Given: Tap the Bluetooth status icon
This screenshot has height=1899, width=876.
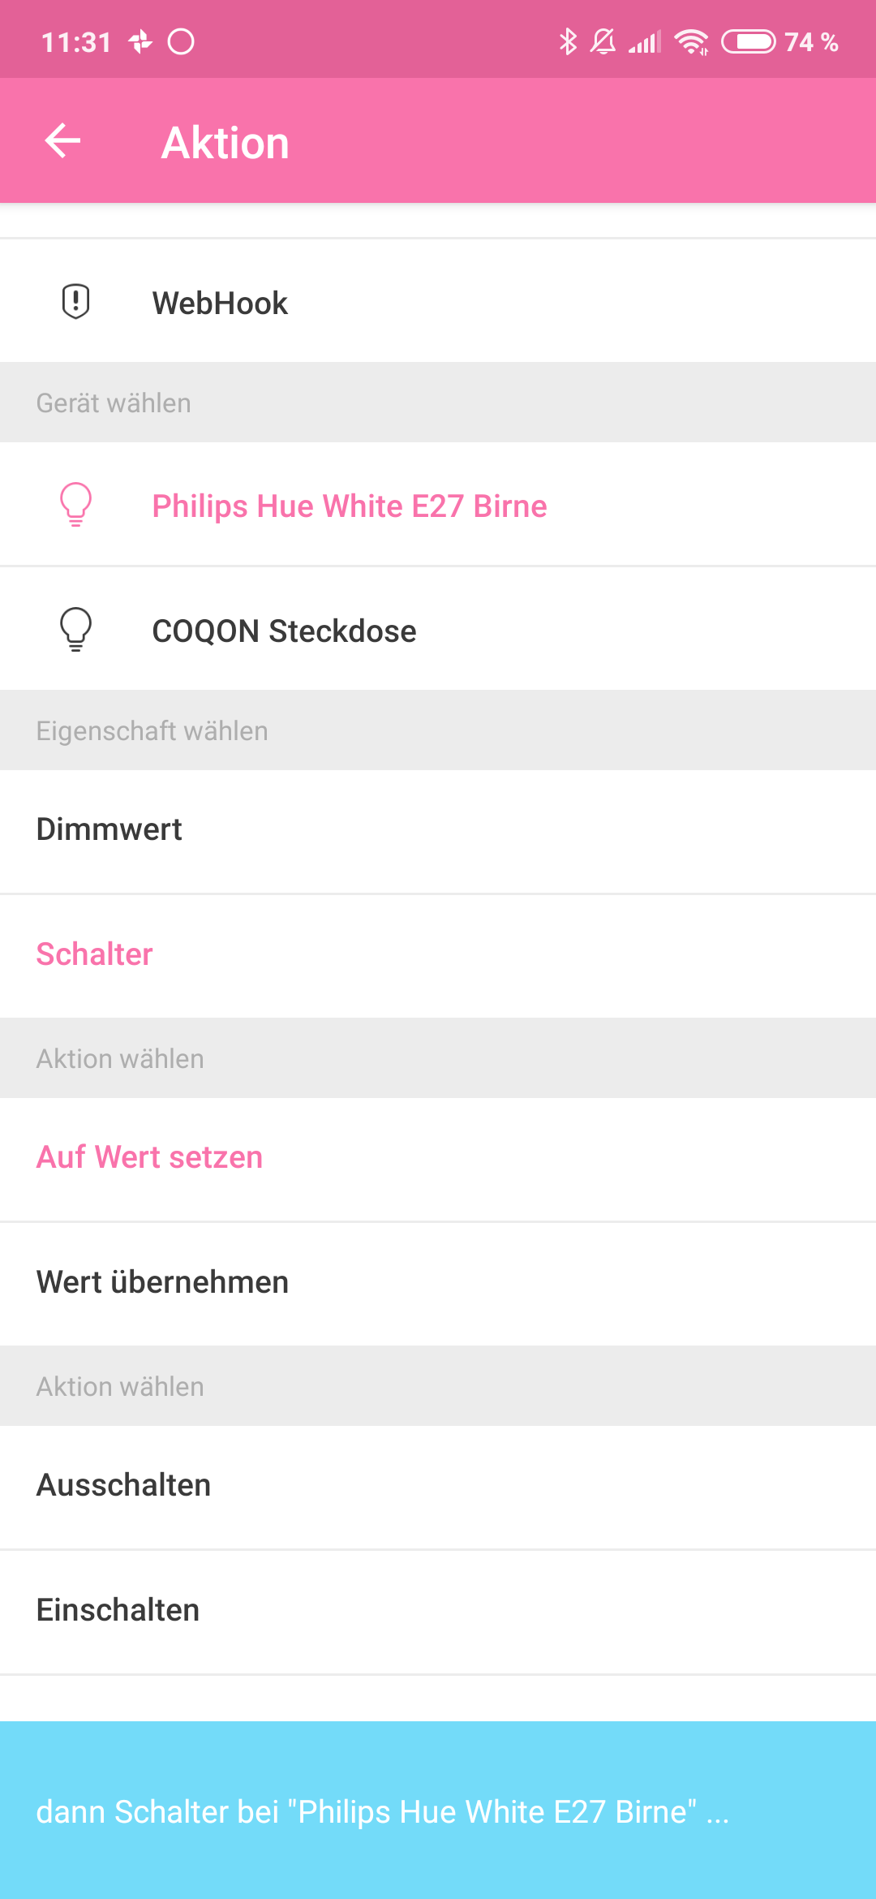Looking at the screenshot, I should click(568, 41).
